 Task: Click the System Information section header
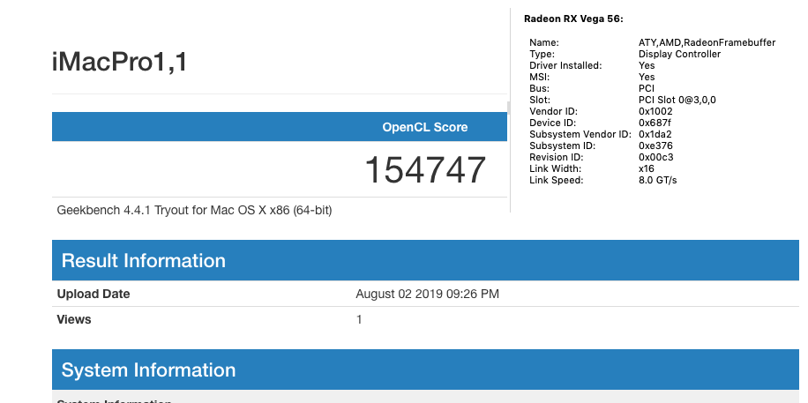(425, 369)
